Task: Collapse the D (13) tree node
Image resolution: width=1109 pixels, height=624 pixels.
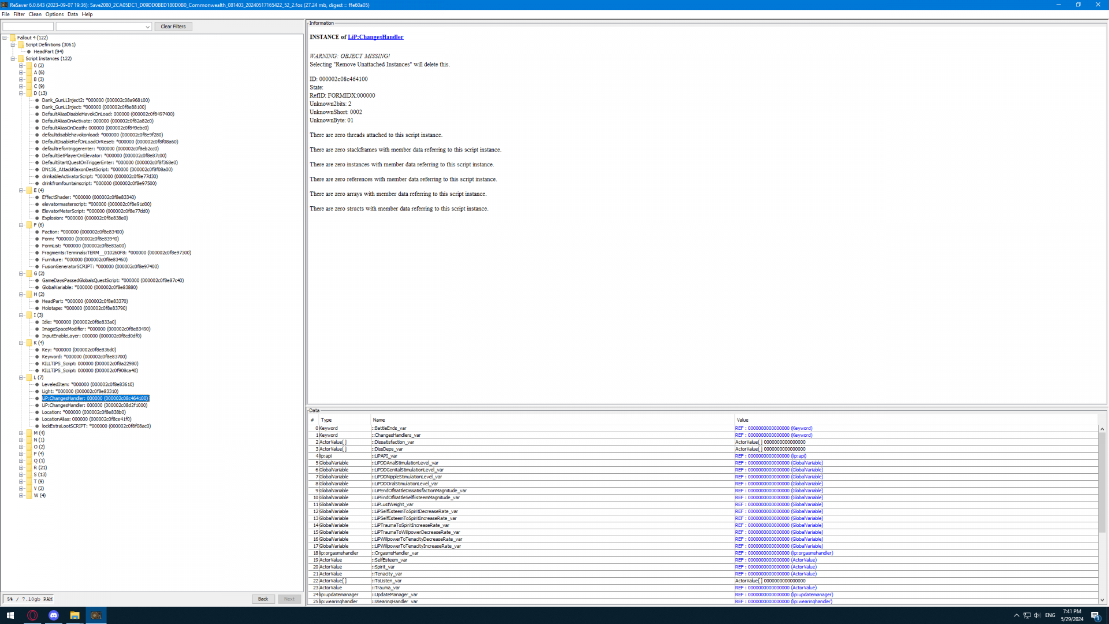Action: pyautogui.click(x=21, y=93)
